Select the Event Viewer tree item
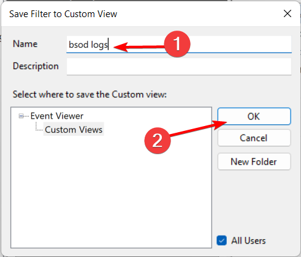301x257 pixels. click(57, 116)
